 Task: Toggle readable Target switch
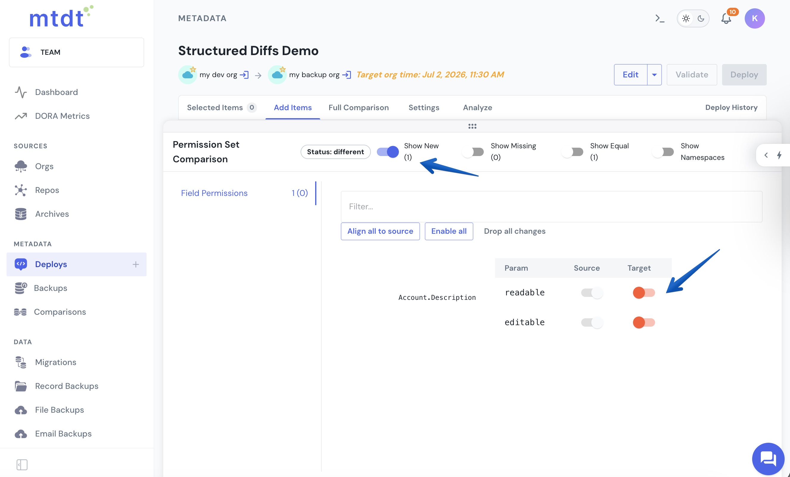coord(644,293)
